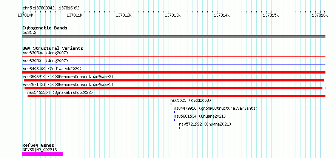Image resolution: width=336 pixels, height=158 pixels.
Task: Click the 137812k ruler tick label
Action: [123, 15]
